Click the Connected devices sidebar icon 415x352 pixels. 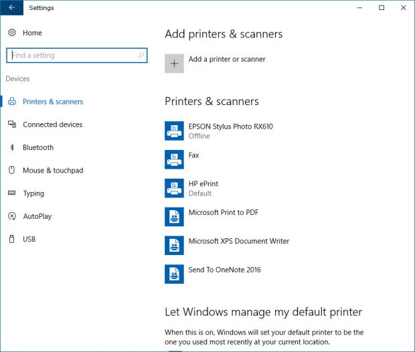pos(11,124)
